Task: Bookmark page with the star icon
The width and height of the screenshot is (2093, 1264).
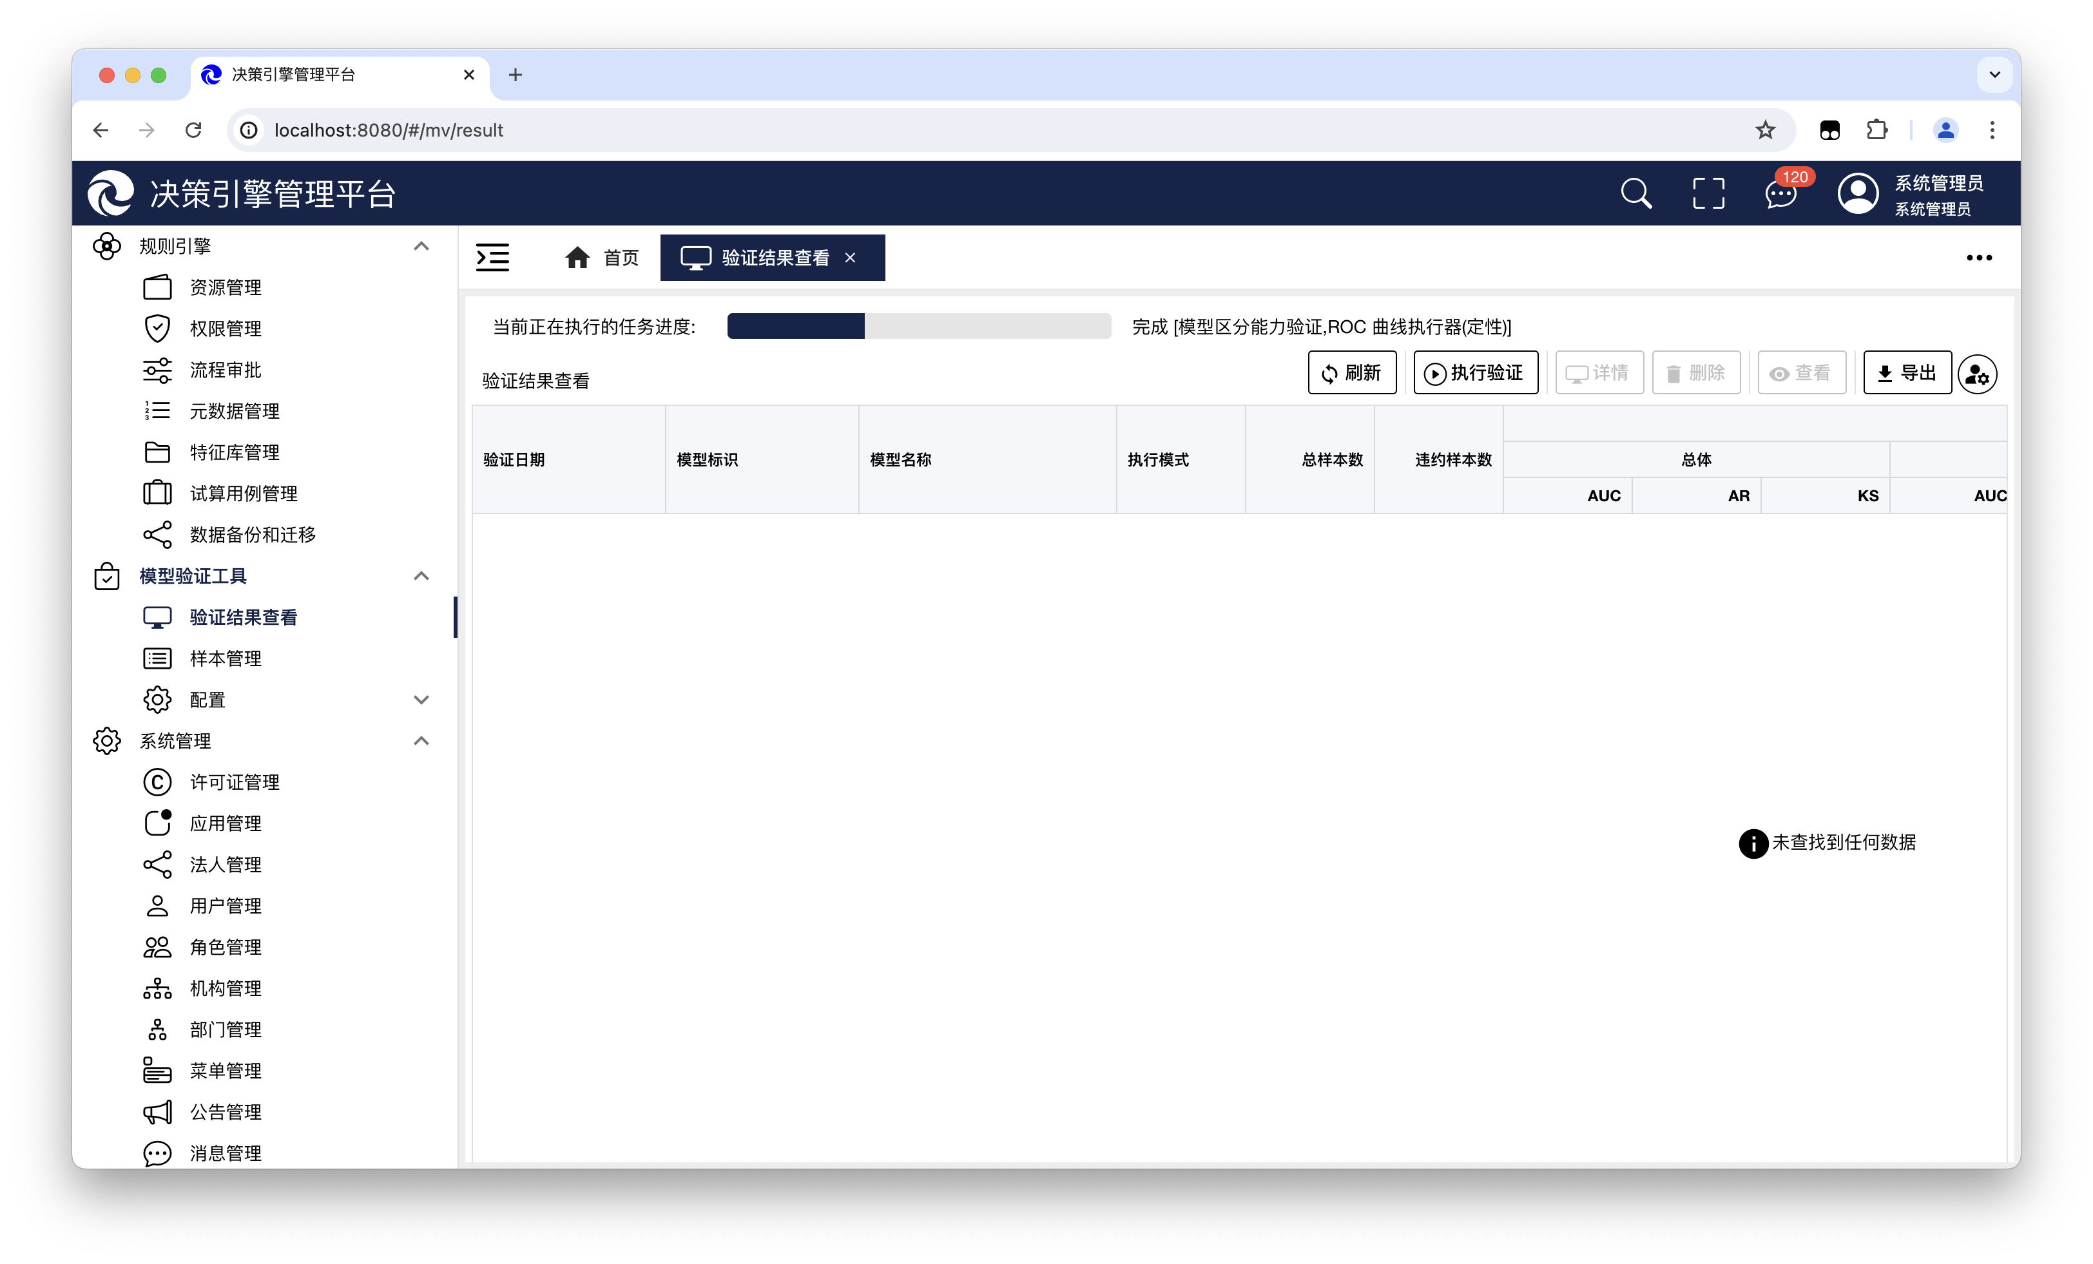Action: pyautogui.click(x=1765, y=130)
